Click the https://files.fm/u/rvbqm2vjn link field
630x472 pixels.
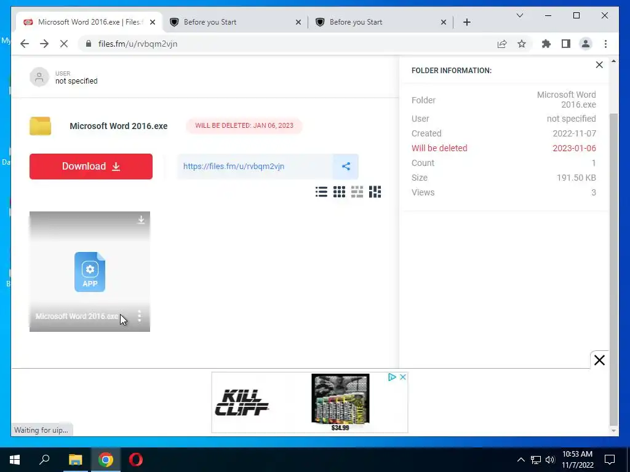pos(255,166)
